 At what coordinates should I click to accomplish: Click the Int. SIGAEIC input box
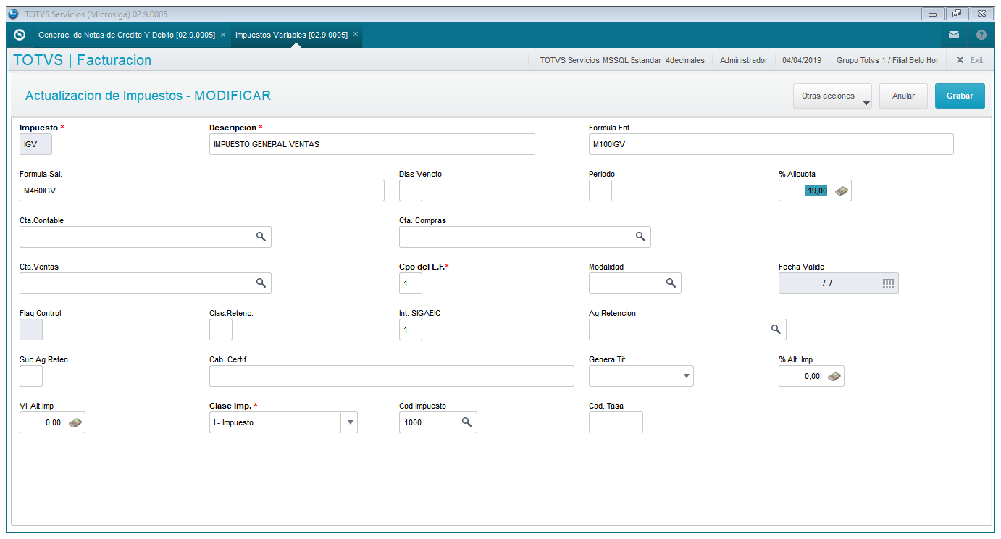tap(411, 330)
